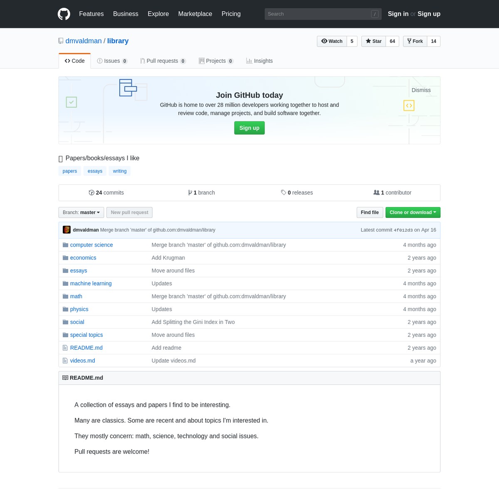Image resolution: width=499 pixels, height=499 pixels.
Task: View the 0 releases page
Action: [297, 193]
